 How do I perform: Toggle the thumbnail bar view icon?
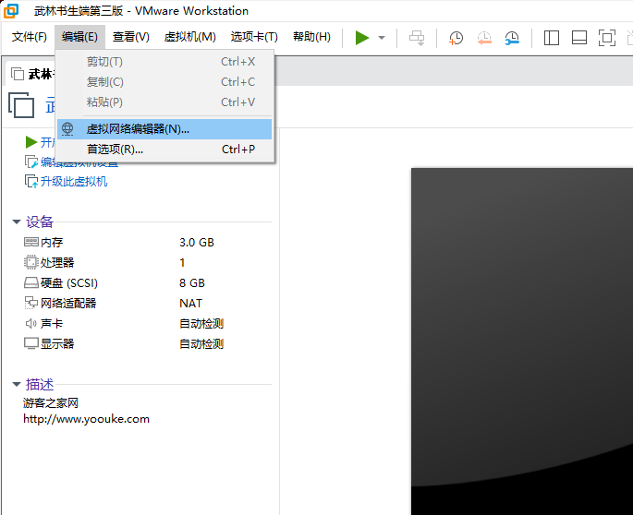click(x=579, y=38)
